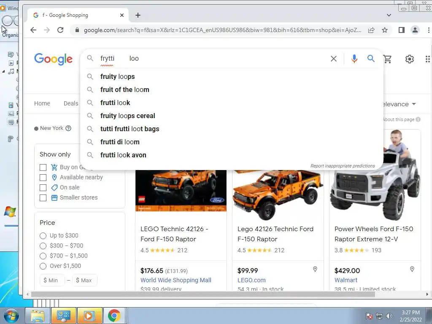Image resolution: width=432 pixels, height=324 pixels.
Task: Choose Over $1,500 price option
Action: click(x=43, y=266)
